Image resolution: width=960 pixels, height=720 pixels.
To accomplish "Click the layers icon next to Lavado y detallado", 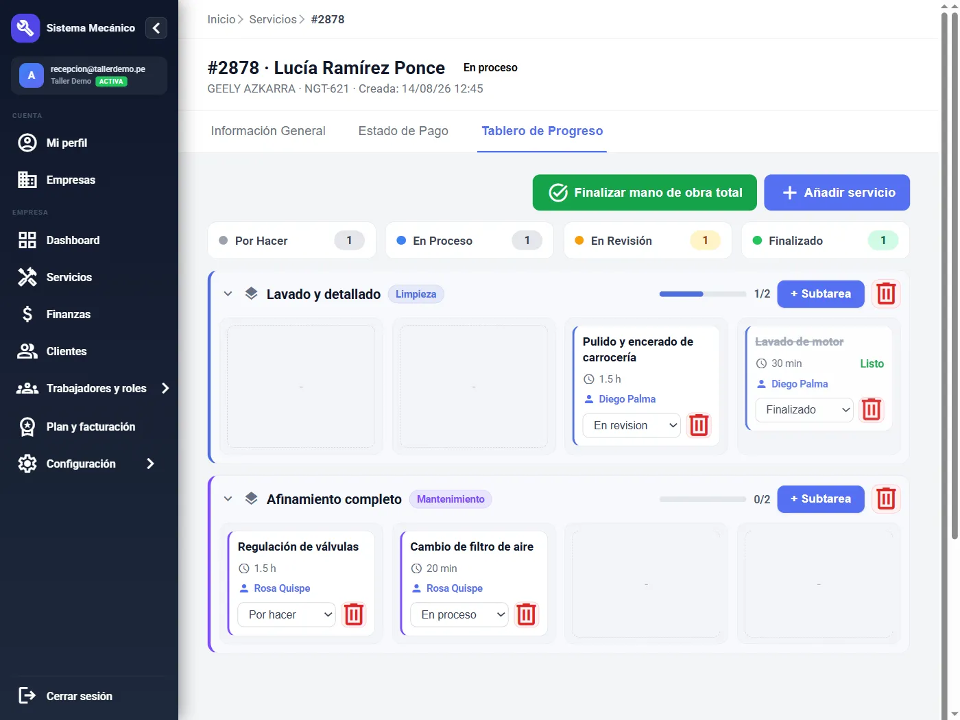I will [x=252, y=293].
